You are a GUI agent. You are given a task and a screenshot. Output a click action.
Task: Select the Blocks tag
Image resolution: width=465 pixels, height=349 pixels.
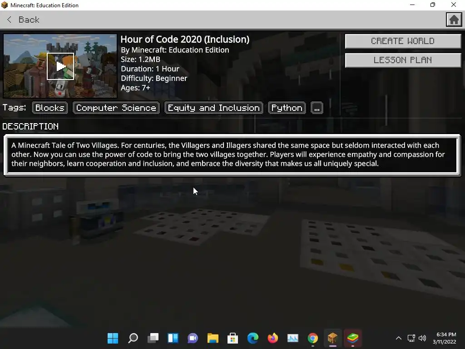(x=50, y=108)
